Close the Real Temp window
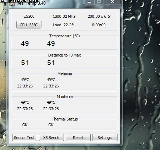Image resolution: width=160 pixels, height=150 pixels. click(x=112, y=2)
